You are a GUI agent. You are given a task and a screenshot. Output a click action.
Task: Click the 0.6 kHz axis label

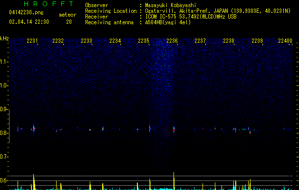click(x=4, y=180)
